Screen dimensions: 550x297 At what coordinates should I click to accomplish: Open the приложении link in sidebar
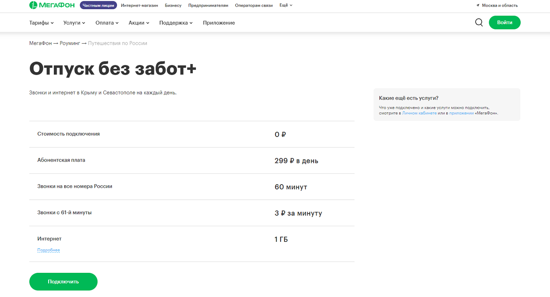coord(461,113)
